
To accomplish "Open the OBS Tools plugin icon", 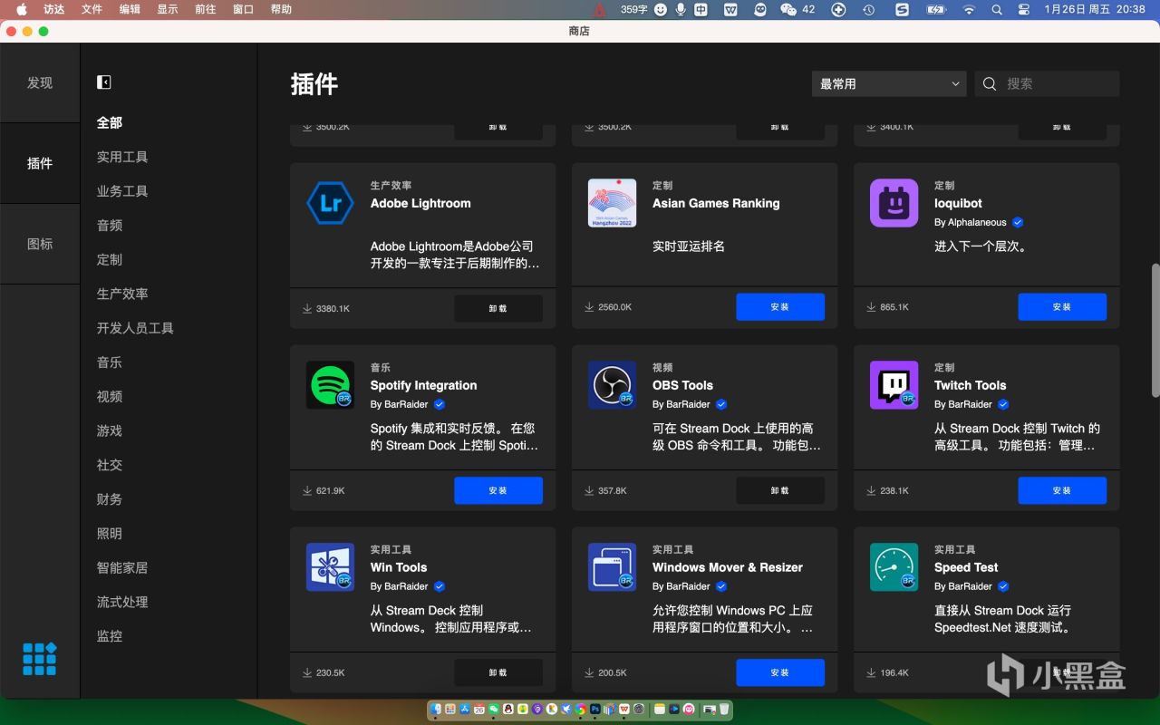I will tap(612, 385).
